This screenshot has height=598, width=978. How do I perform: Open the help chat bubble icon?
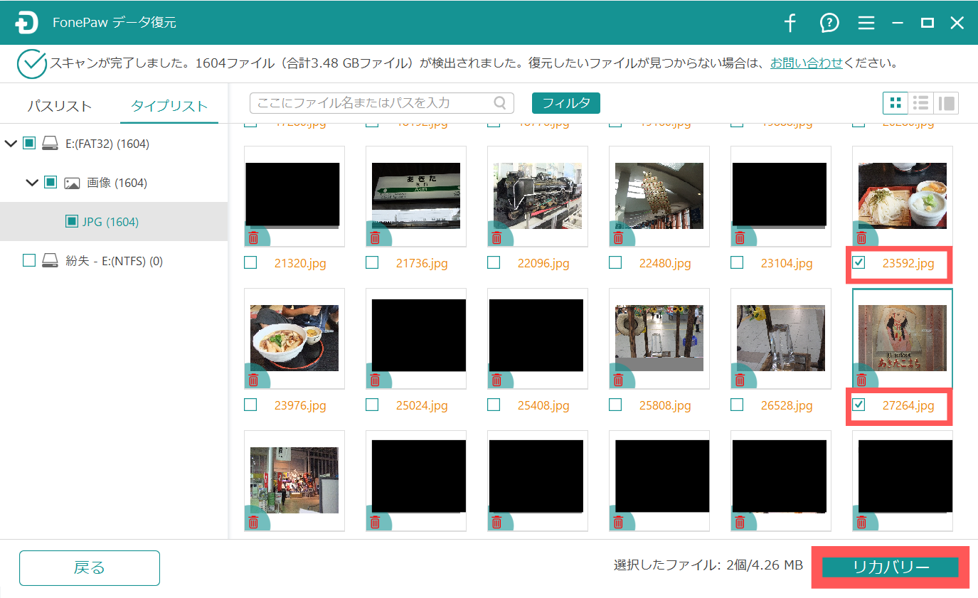tap(829, 23)
